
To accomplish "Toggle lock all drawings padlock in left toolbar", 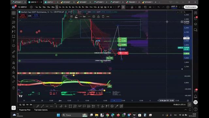I will tap(14, 72).
